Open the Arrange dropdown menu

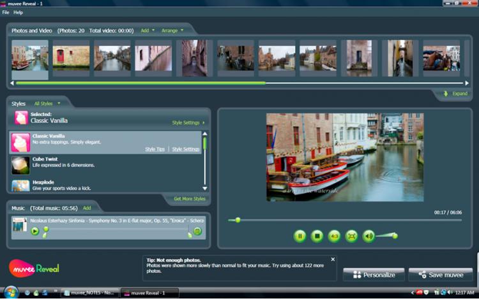point(172,30)
